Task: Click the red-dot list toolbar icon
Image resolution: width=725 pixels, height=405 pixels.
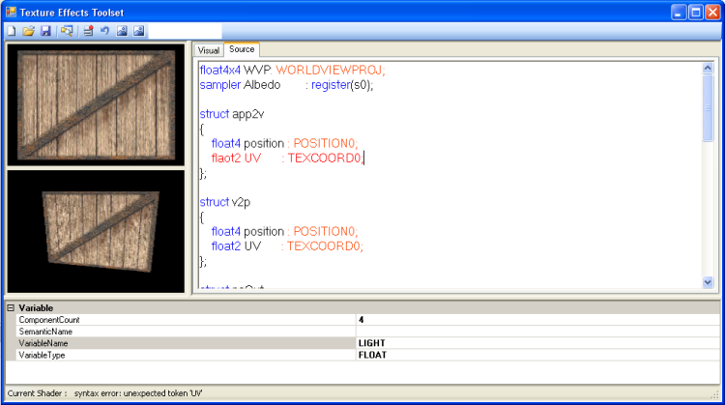Action: click(88, 32)
